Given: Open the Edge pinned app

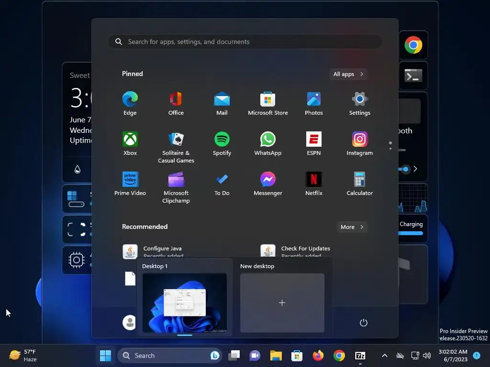Looking at the screenshot, I should pyautogui.click(x=130, y=104).
